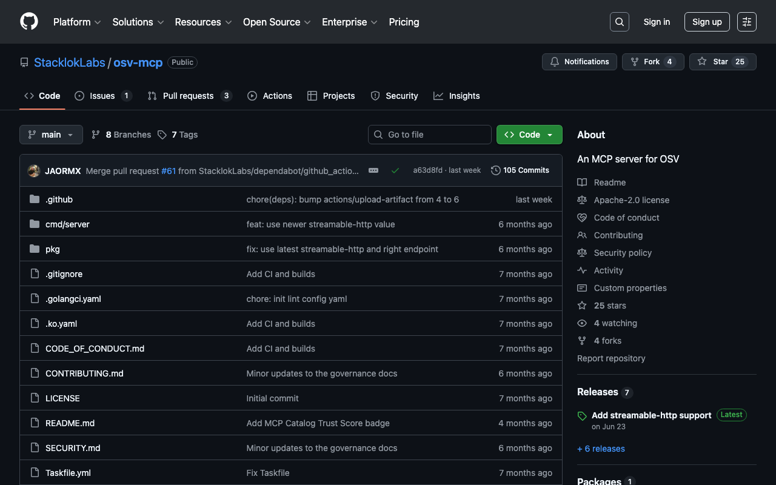Open the main branch dropdown
776x485 pixels.
pos(51,135)
